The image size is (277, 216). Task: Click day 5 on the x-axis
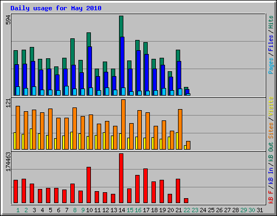tap(50, 210)
